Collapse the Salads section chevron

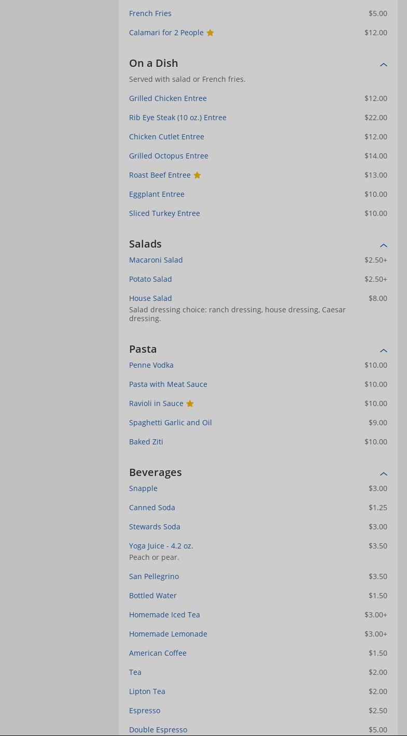[384, 246]
